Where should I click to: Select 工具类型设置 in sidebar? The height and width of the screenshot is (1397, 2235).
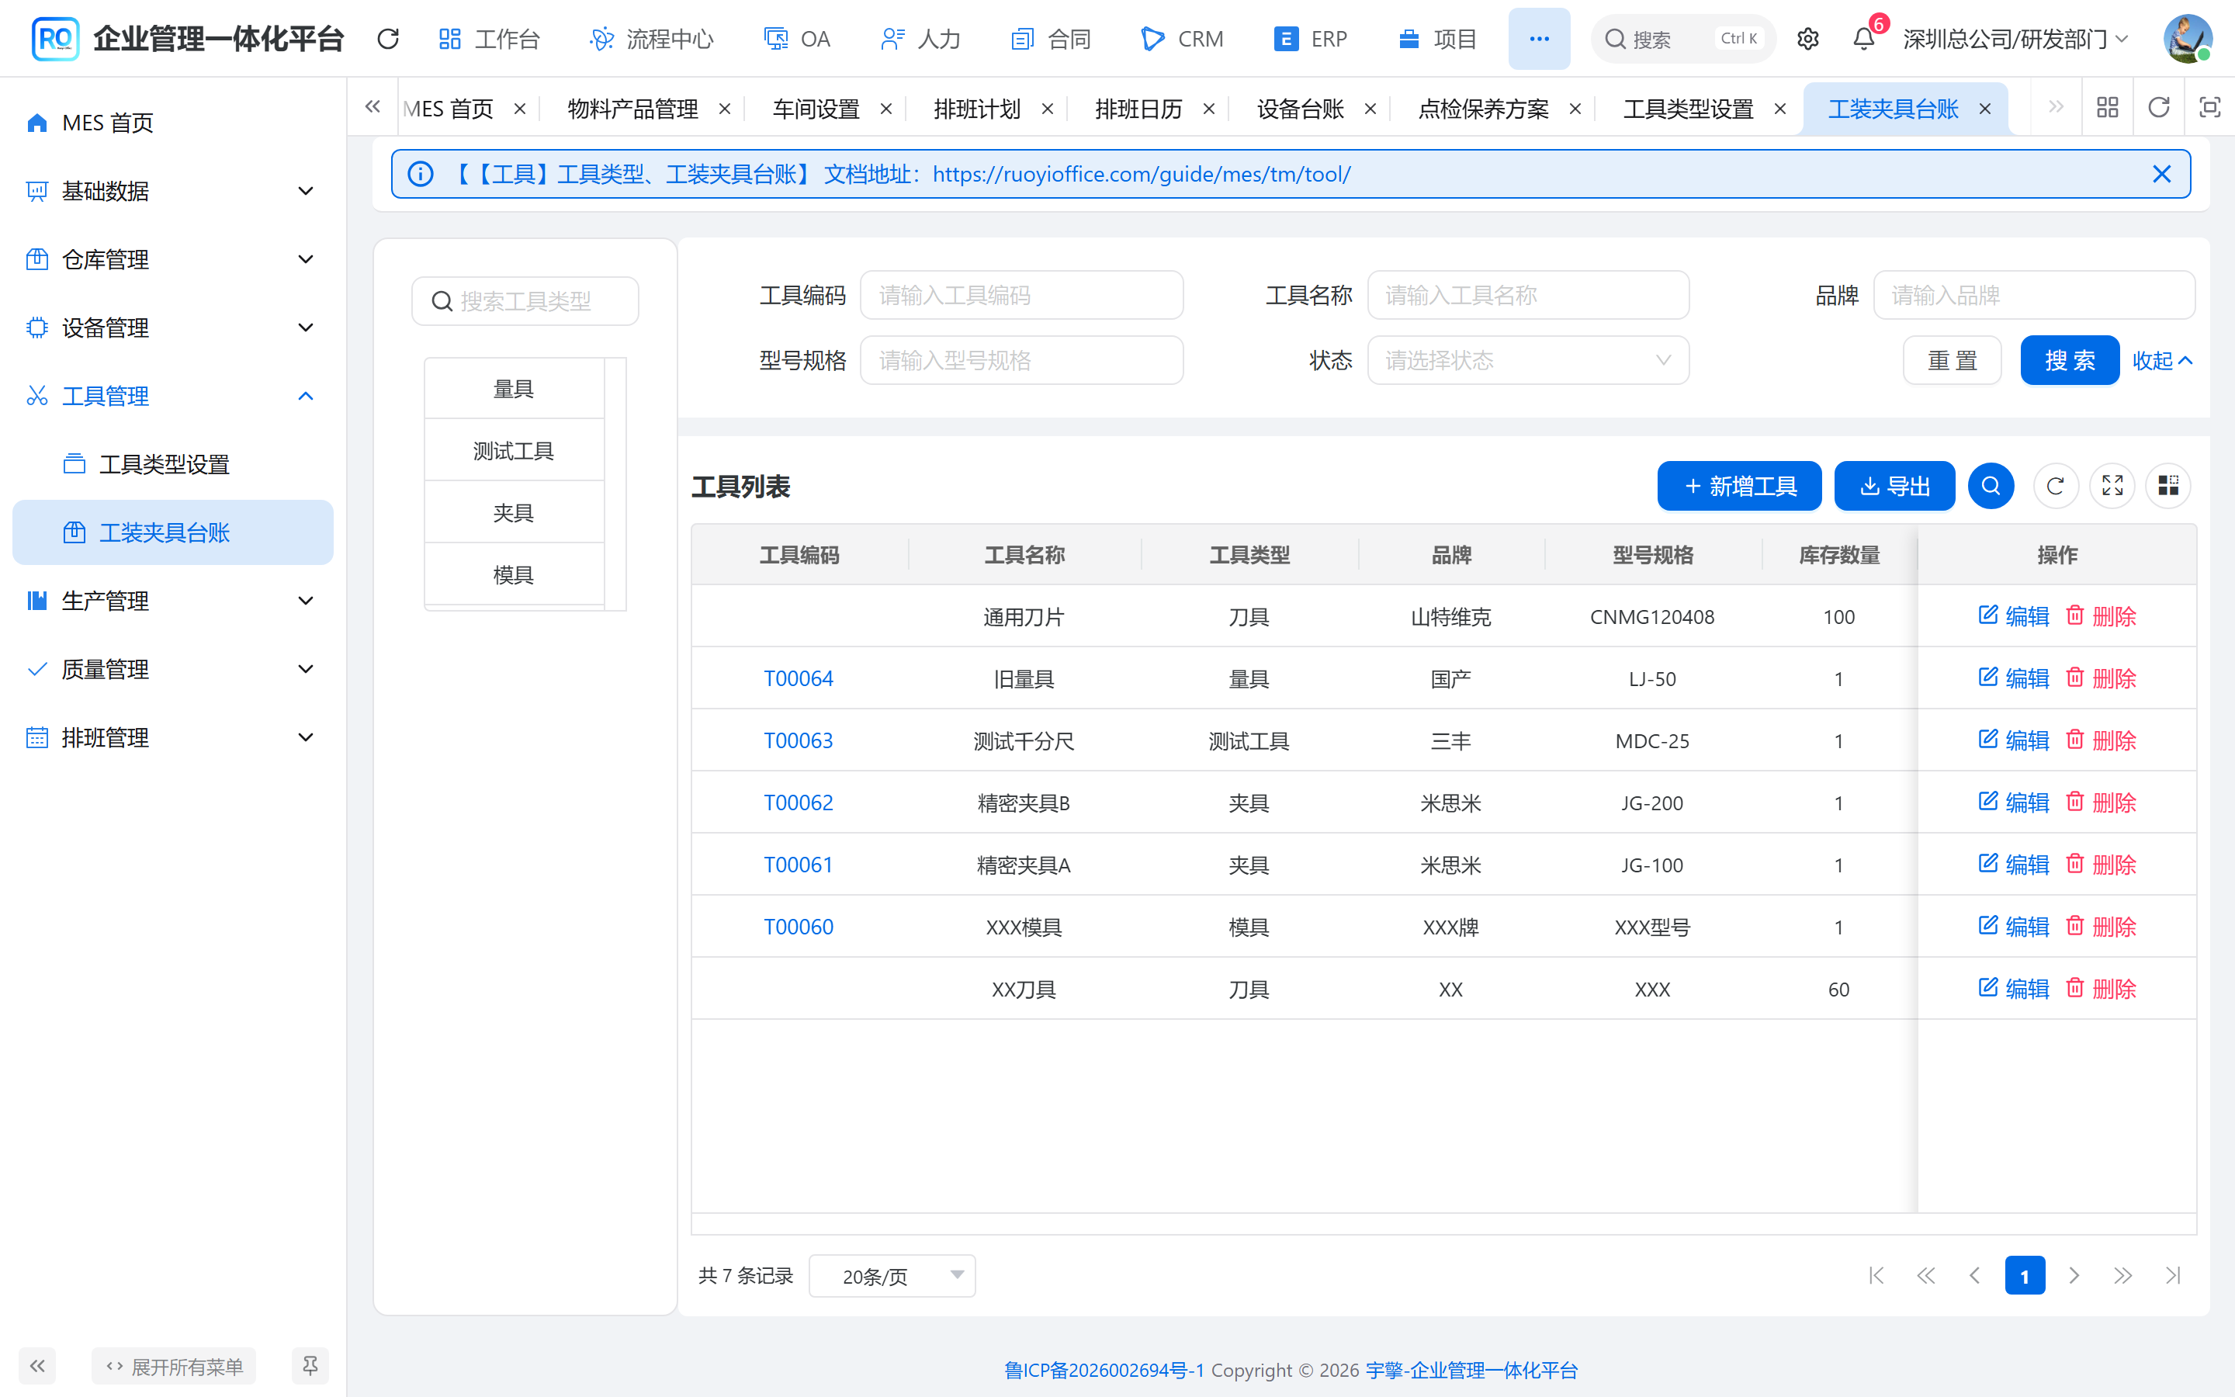(x=173, y=465)
